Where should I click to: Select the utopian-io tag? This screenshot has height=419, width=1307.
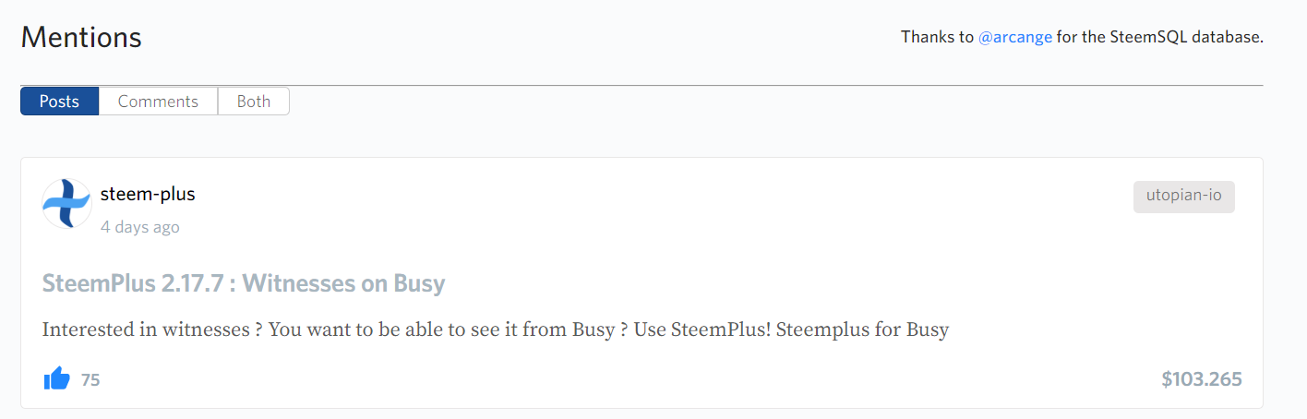pos(1183,197)
